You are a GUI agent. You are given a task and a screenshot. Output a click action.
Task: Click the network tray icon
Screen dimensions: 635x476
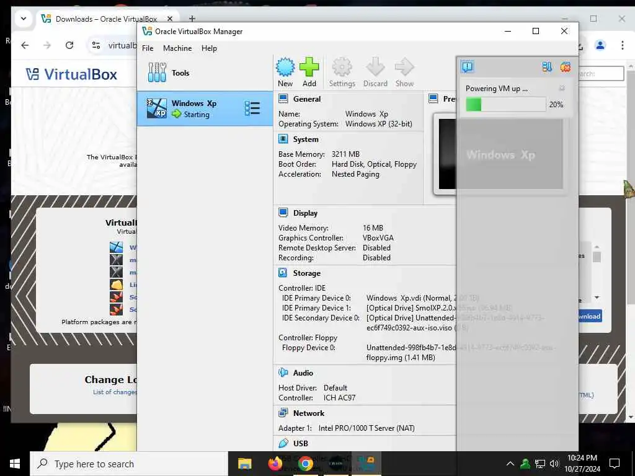[540, 464]
